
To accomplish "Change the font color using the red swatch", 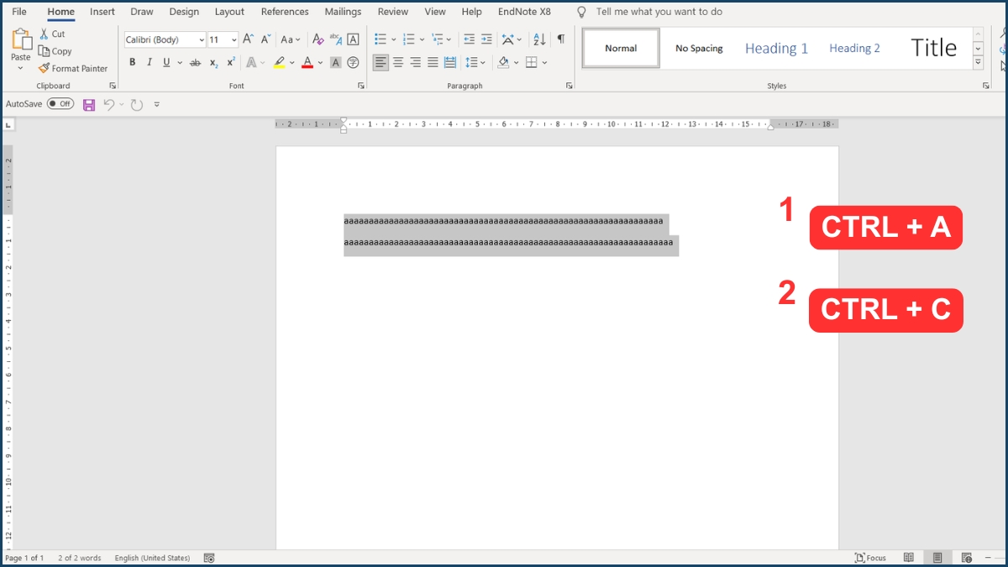I will click(x=307, y=61).
